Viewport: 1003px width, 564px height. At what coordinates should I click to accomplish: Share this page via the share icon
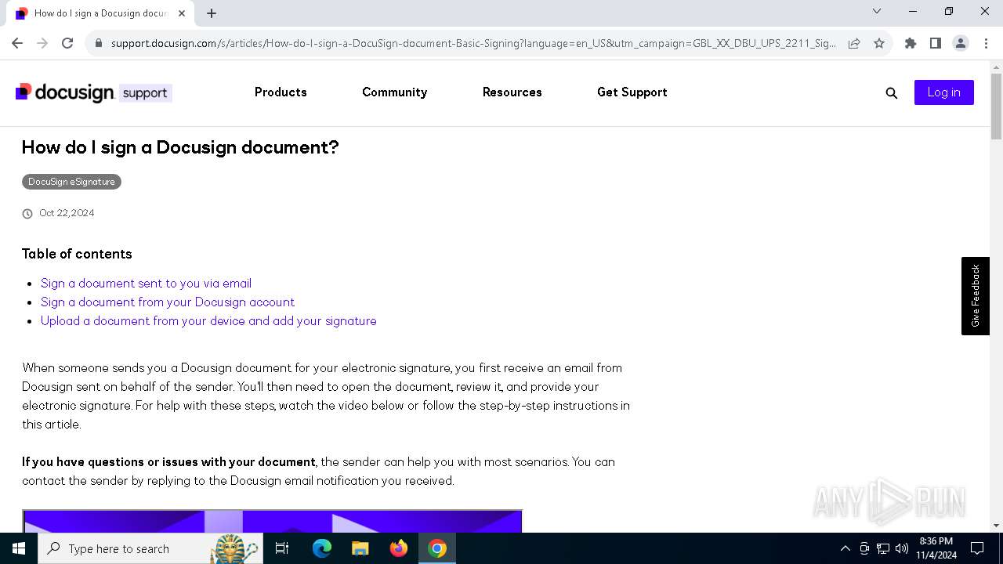(x=854, y=43)
